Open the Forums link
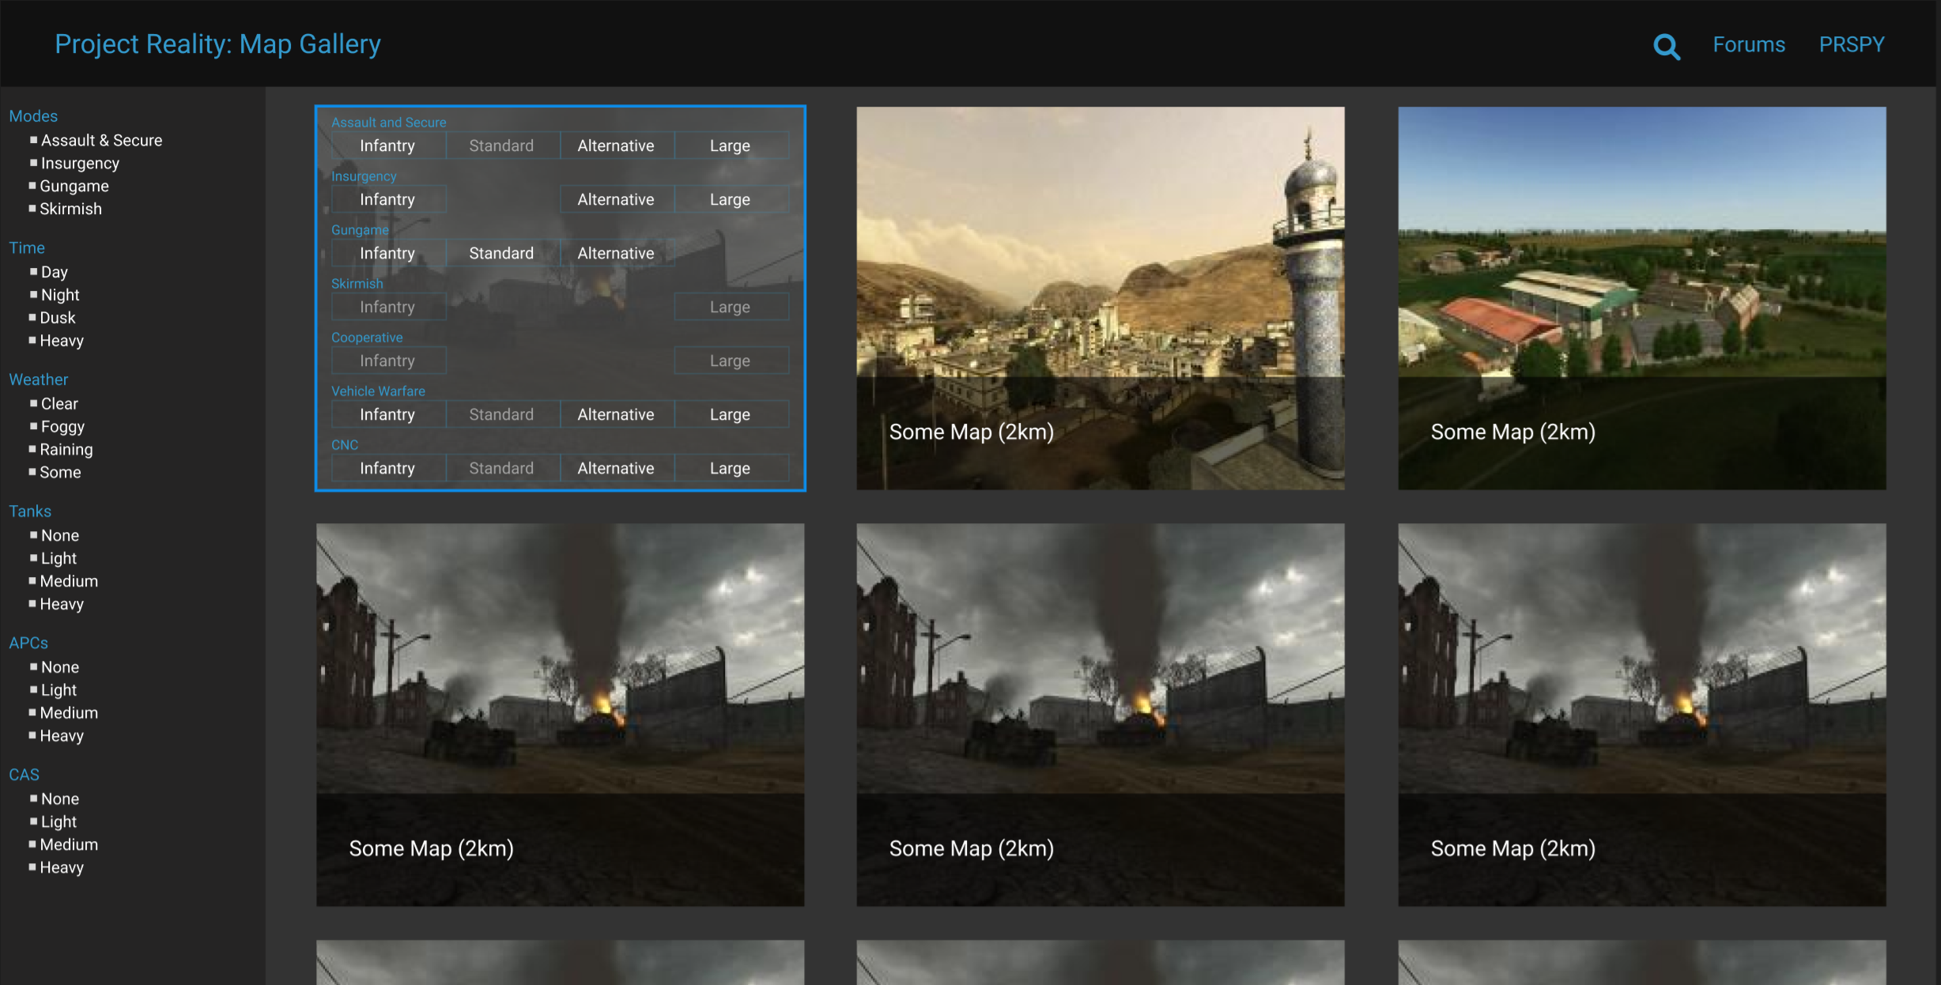Viewport: 1941px width, 985px height. [x=1748, y=45]
